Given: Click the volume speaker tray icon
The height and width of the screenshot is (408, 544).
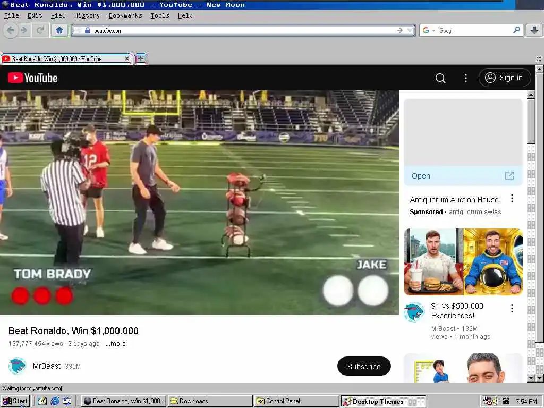Looking at the screenshot, I should (x=495, y=401).
